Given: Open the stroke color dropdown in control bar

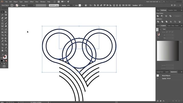Looking at the screenshot, I should [x=19, y=5].
